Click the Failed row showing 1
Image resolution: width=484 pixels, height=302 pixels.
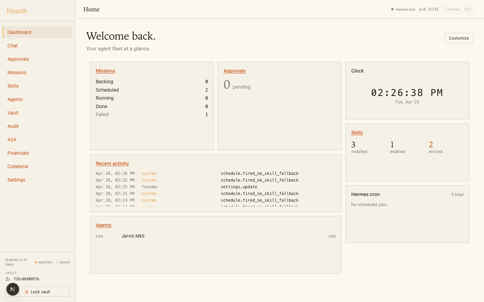click(152, 114)
